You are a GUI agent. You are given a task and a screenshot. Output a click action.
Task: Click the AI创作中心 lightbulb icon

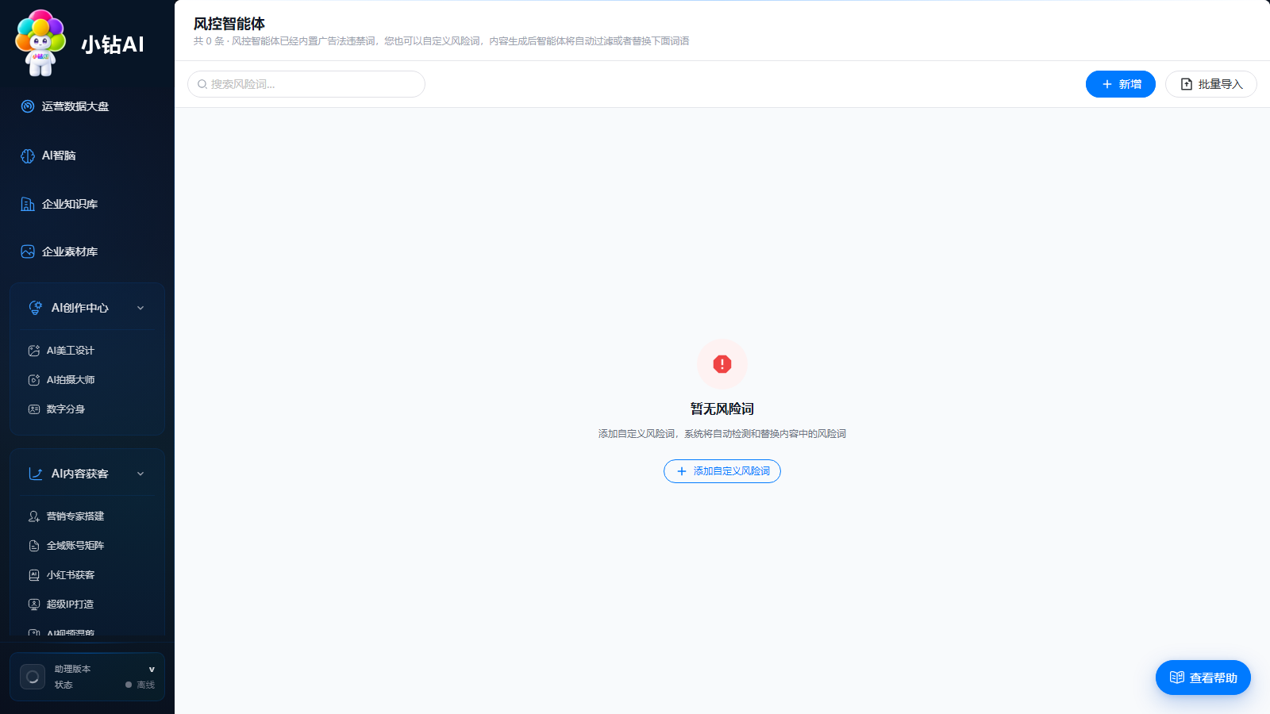click(x=36, y=308)
